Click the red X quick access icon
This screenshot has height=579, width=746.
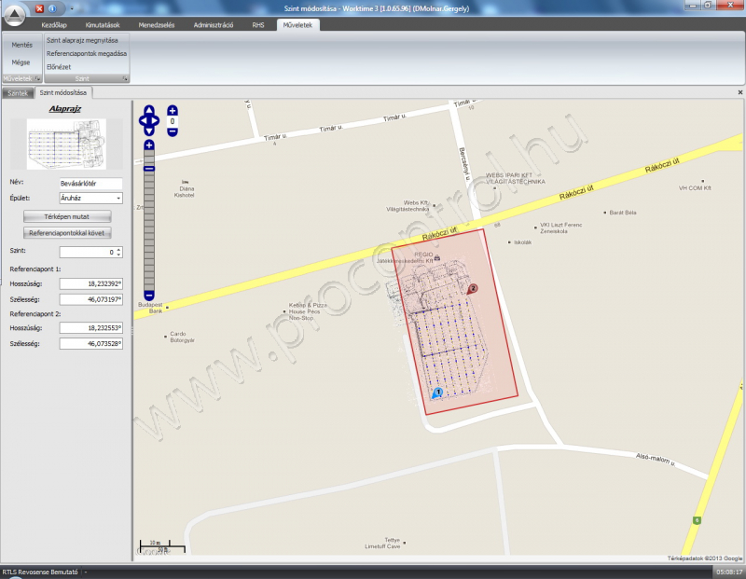pos(39,8)
